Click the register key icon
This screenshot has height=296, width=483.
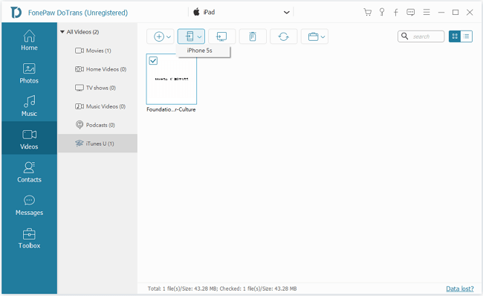click(382, 13)
